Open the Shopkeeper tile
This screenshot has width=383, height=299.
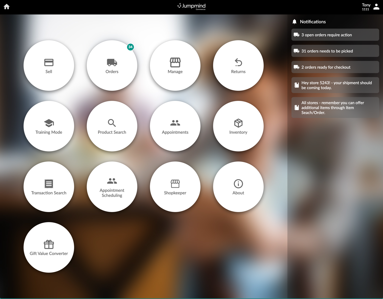[x=175, y=187]
